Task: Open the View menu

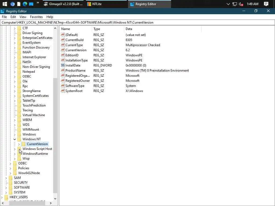Action: point(23,17)
